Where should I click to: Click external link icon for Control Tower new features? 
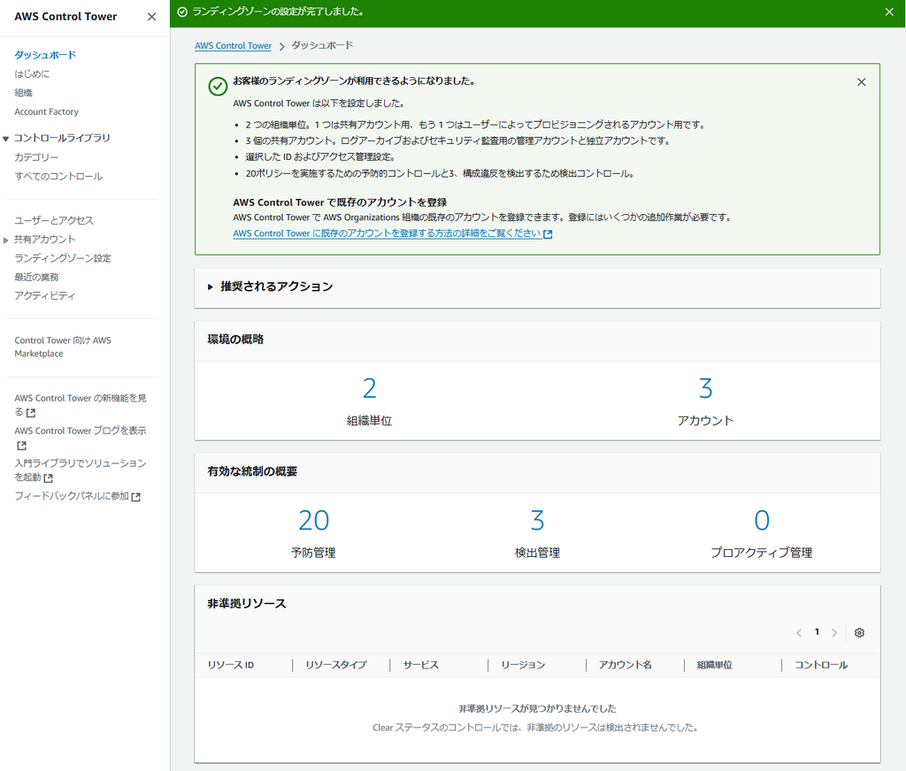[31, 412]
